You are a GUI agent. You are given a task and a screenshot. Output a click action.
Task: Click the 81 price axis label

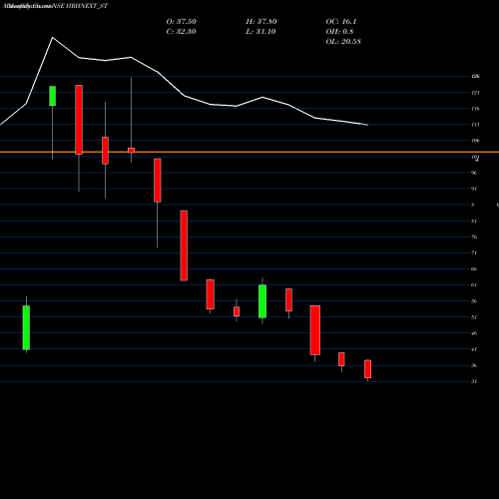[474, 221]
